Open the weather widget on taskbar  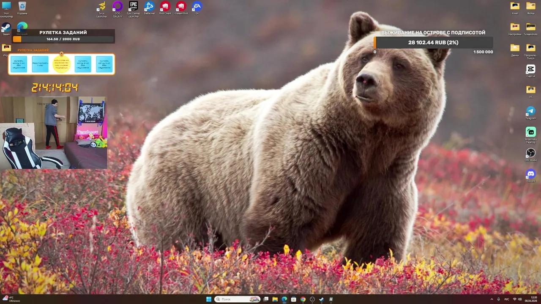(11, 299)
